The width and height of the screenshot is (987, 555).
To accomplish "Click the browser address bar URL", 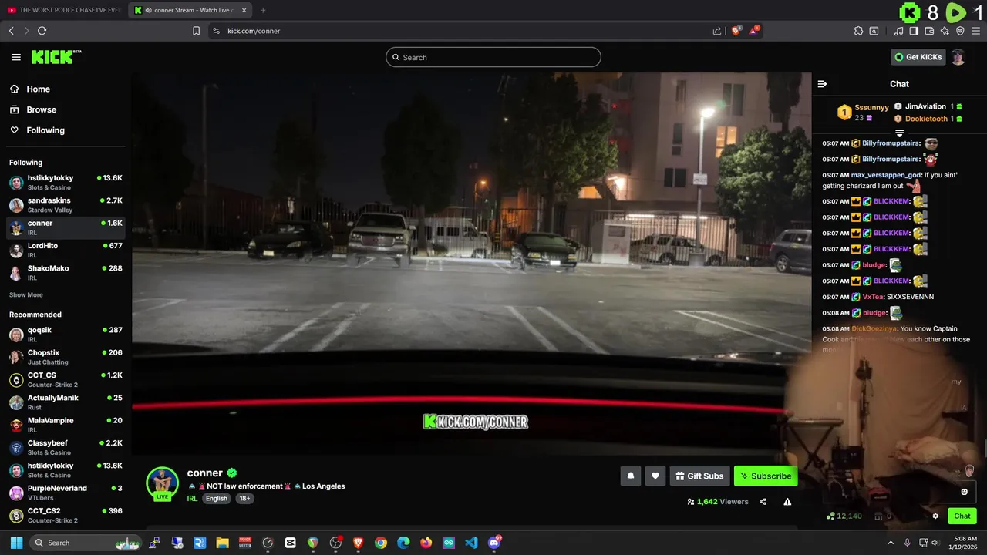I will 254,31.
